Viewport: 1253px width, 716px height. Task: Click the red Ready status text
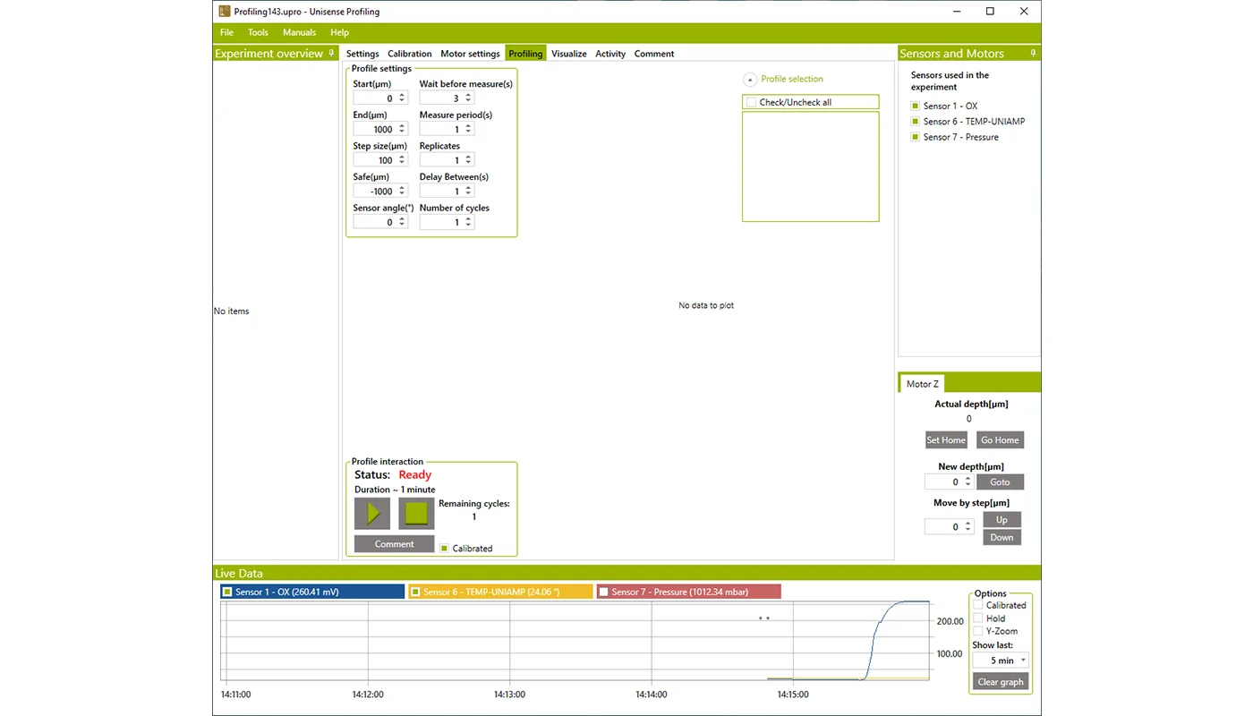pos(415,475)
